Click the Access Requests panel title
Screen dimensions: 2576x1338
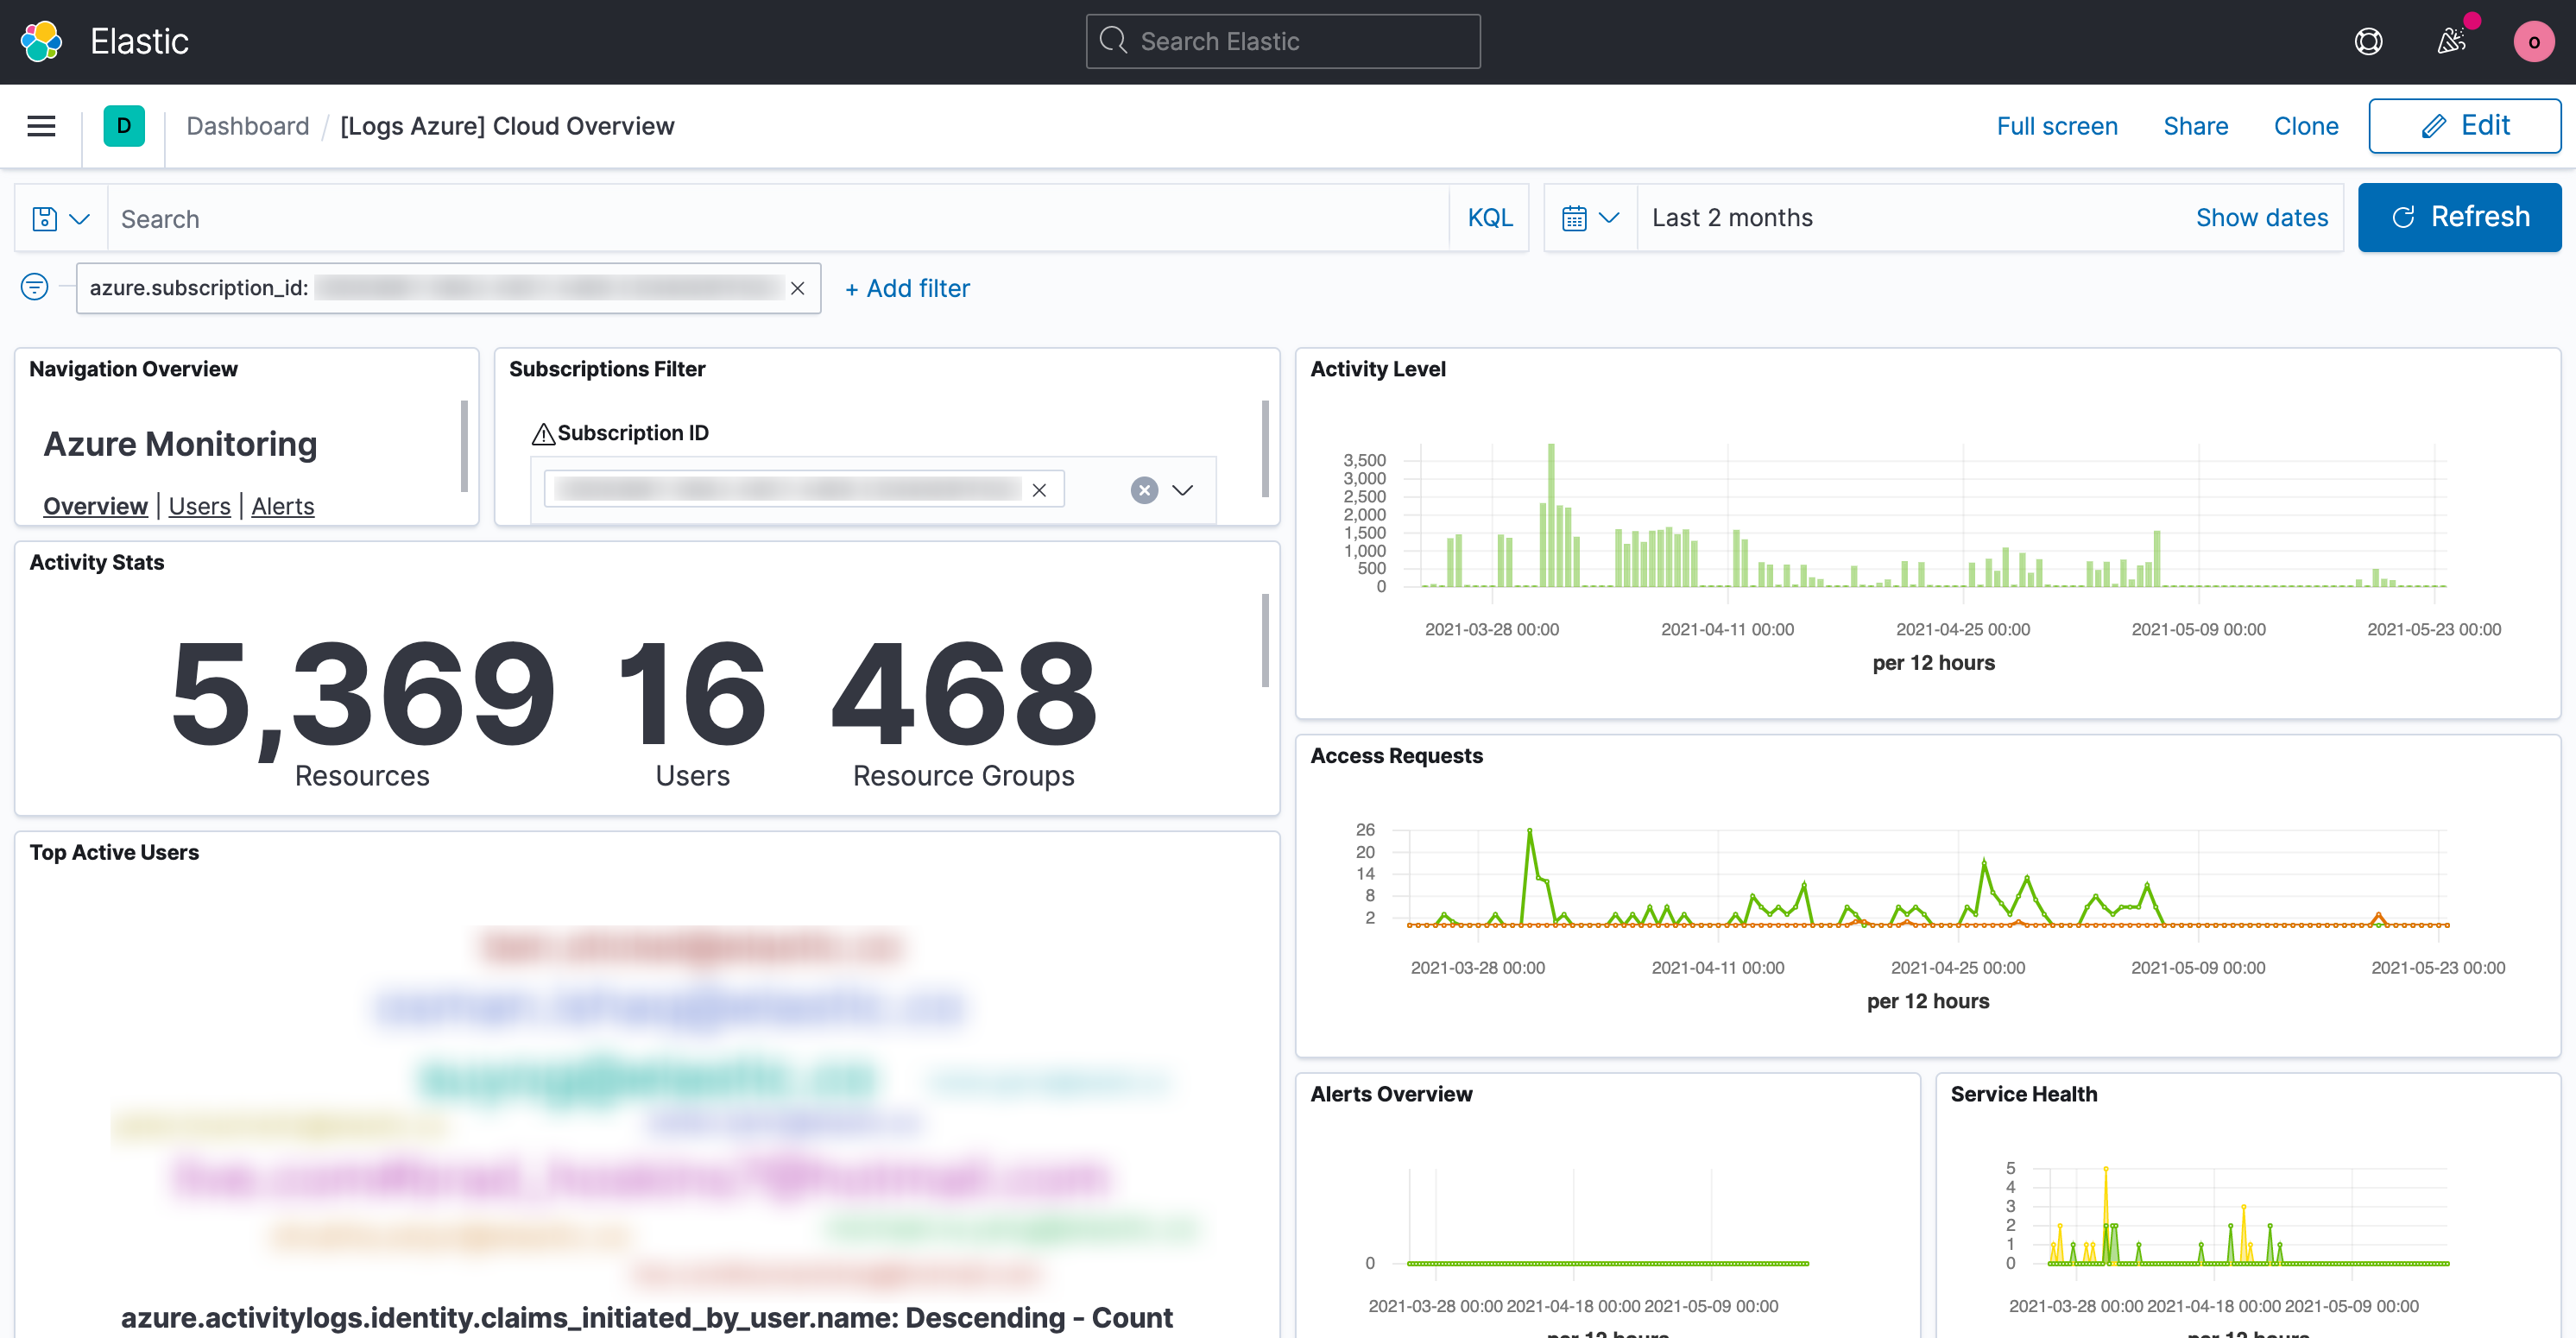tap(1396, 756)
